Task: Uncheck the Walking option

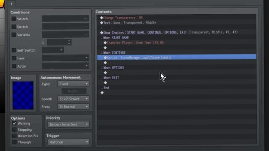Action: (x=14, y=123)
